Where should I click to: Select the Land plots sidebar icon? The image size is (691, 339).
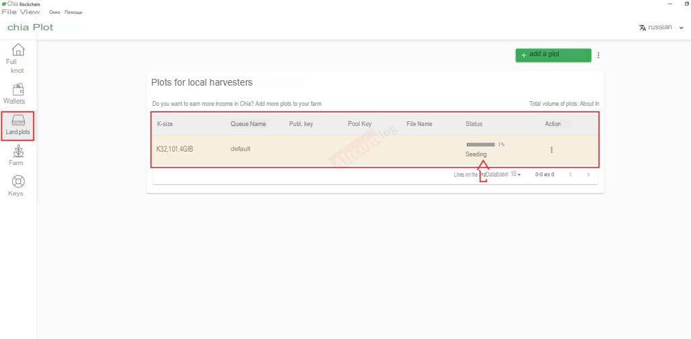click(18, 120)
